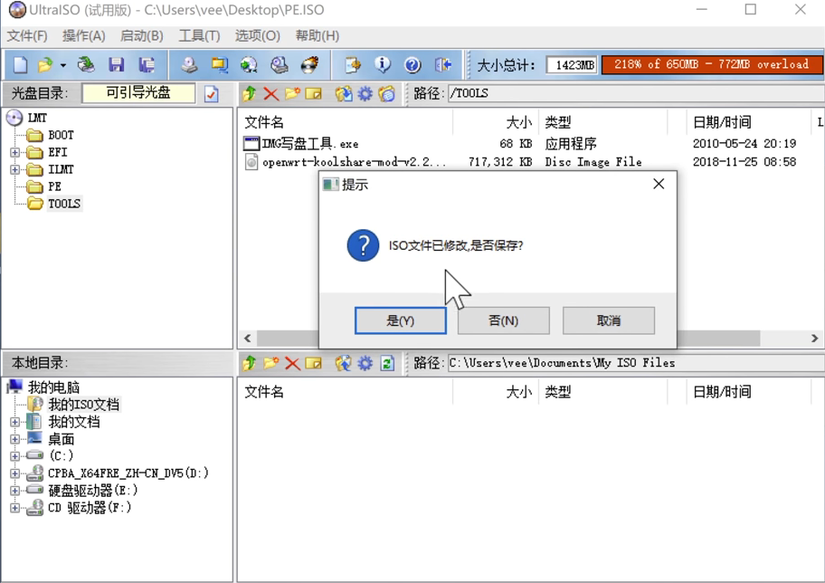Open the 选项(O) menu
This screenshot has height=583, width=825.
[x=257, y=36]
